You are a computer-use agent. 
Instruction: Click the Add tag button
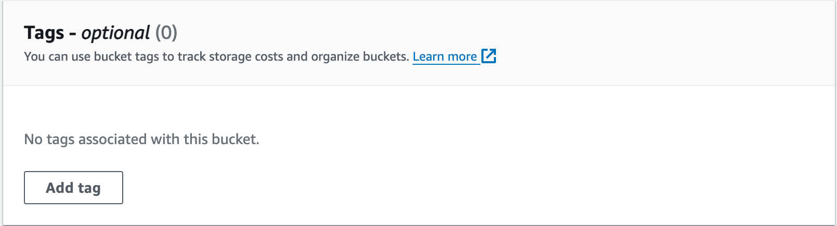pyautogui.click(x=73, y=188)
